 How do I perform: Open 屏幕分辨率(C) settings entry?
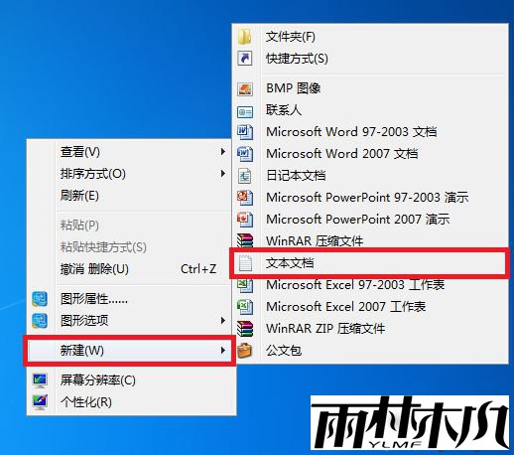point(132,380)
